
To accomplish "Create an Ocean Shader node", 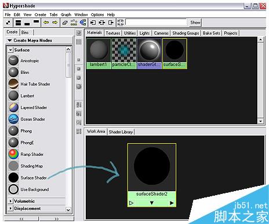I will tap(27, 119).
